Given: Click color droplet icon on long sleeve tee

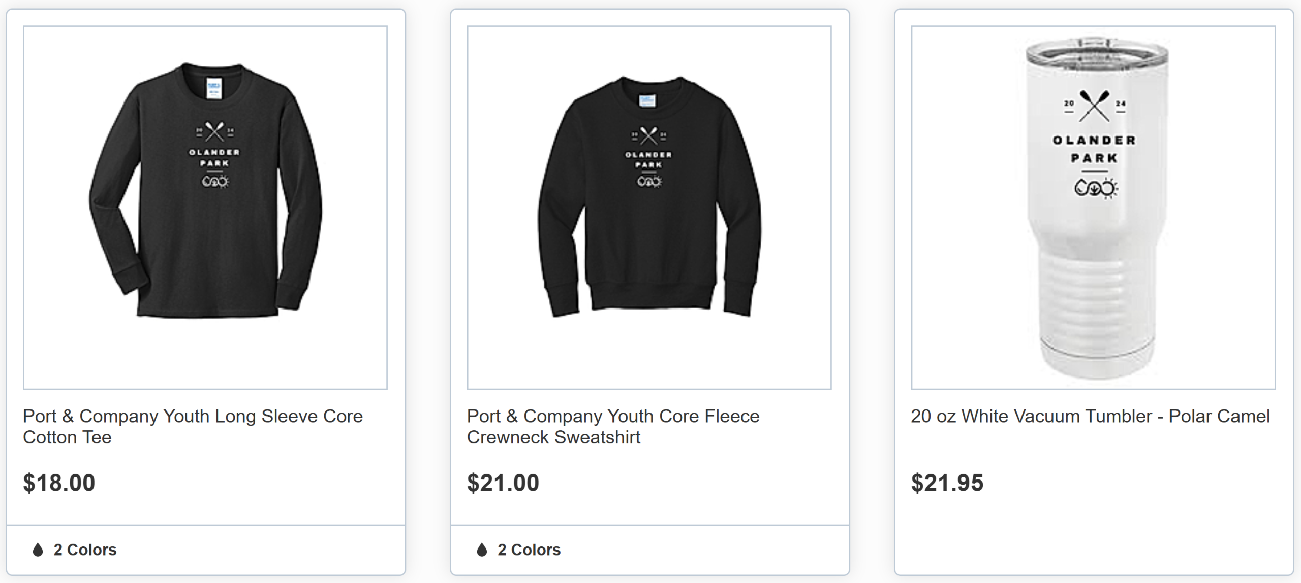Looking at the screenshot, I should [38, 550].
